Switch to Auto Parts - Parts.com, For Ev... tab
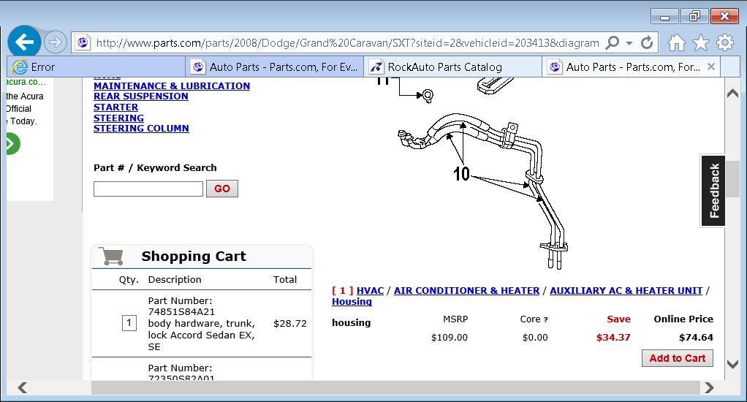The image size is (747, 402). (x=274, y=67)
